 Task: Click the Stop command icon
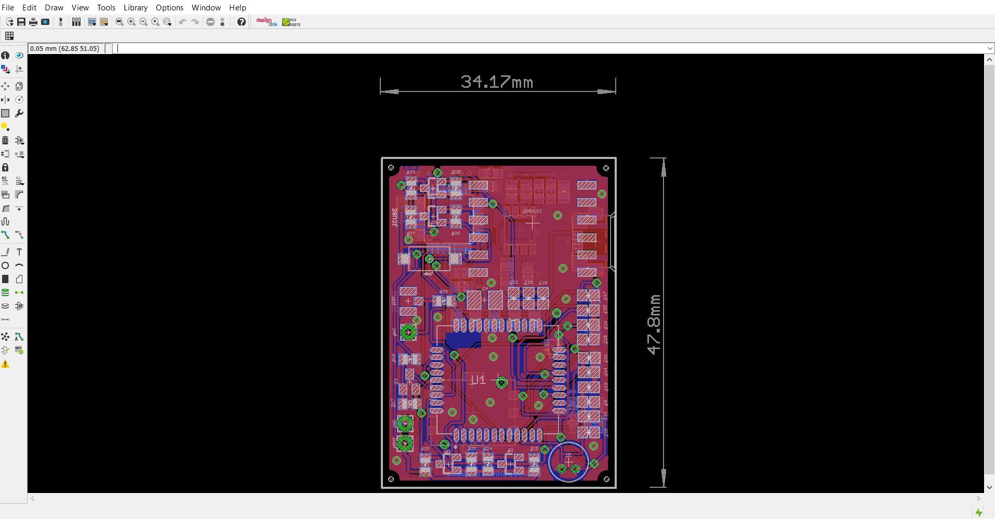[x=210, y=22]
